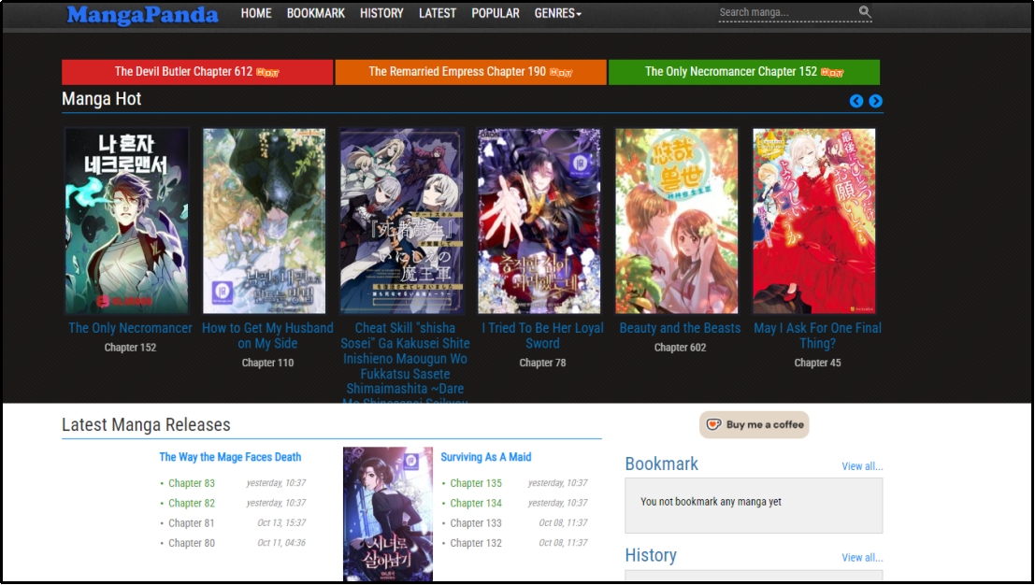Open the Latest page in navigation

(x=438, y=13)
